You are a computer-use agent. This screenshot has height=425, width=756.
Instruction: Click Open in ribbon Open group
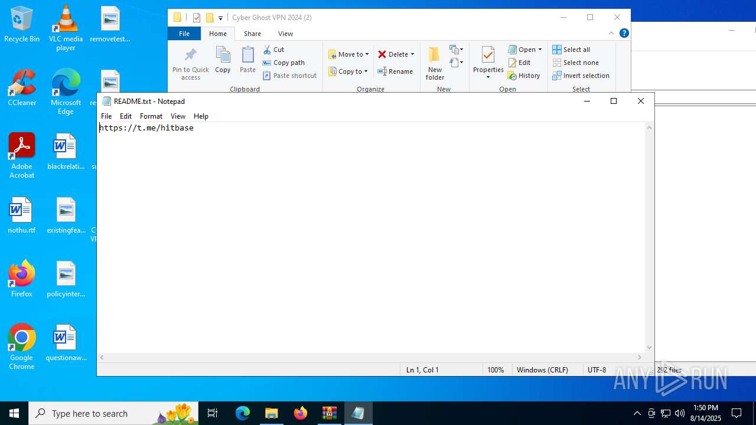point(522,50)
